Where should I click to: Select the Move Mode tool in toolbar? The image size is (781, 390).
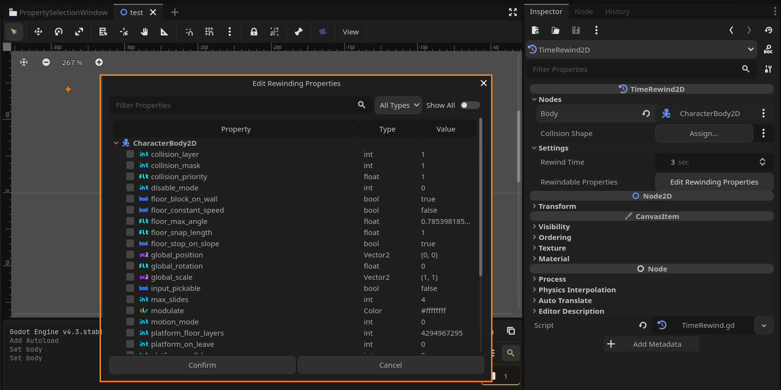(x=38, y=32)
